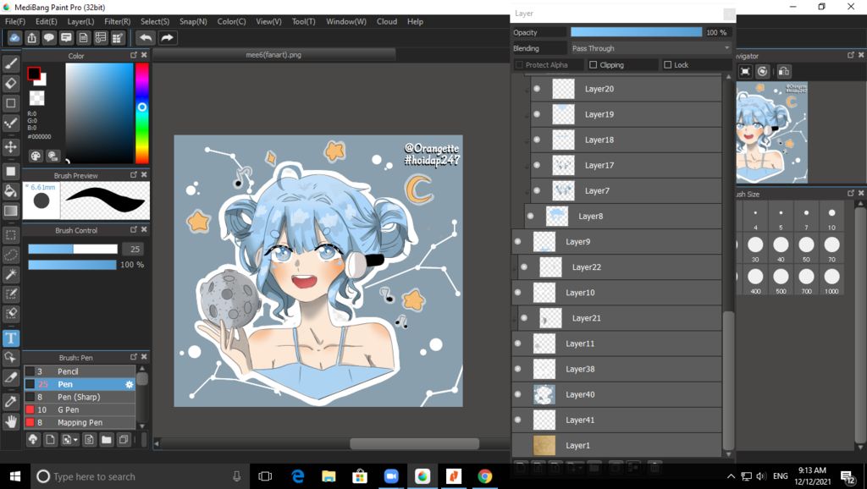This screenshot has width=867, height=489.
Task: Open the Filter menu
Action: click(117, 21)
